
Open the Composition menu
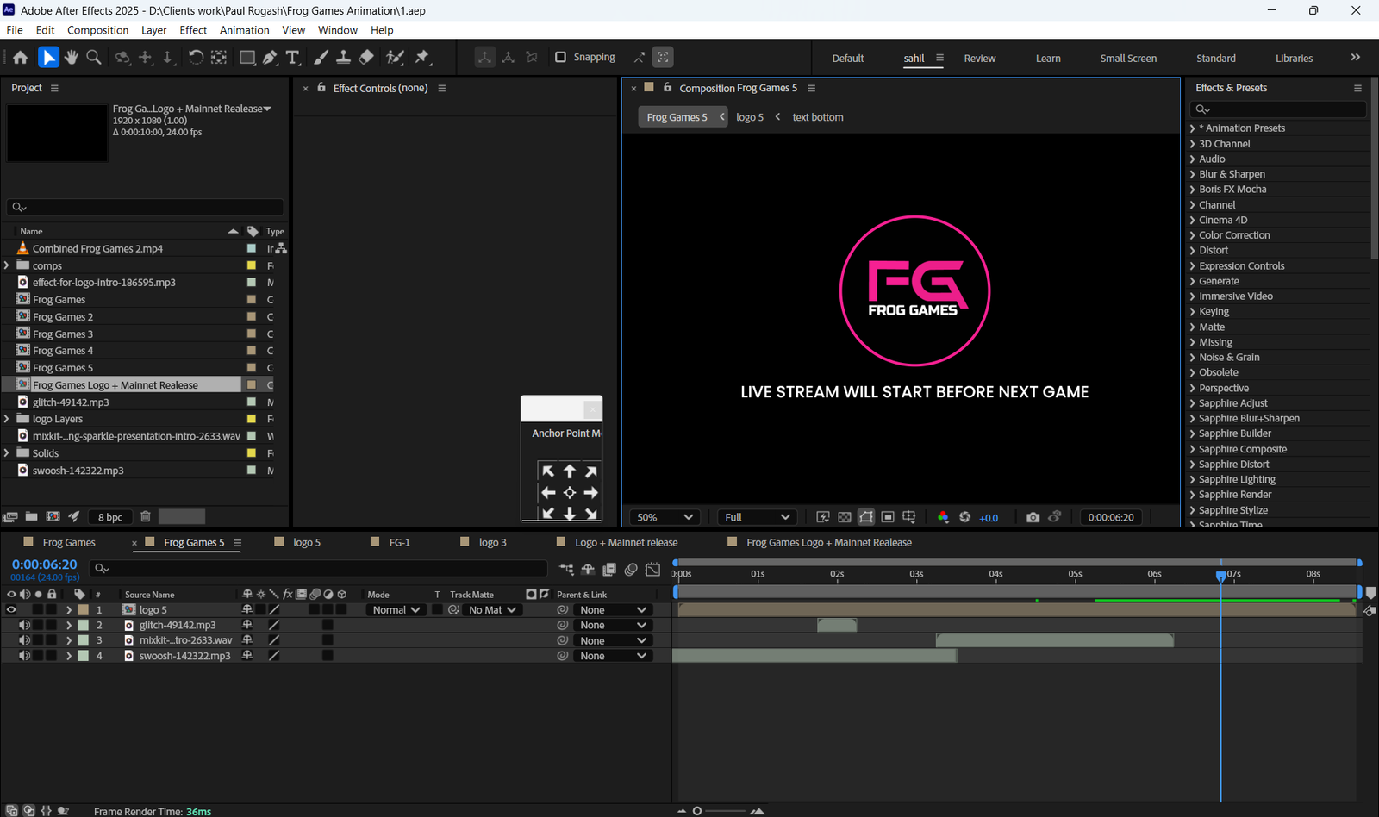97,30
